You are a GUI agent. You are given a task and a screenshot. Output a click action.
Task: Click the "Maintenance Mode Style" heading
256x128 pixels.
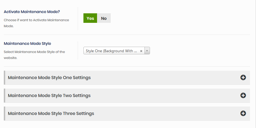pos(28,43)
